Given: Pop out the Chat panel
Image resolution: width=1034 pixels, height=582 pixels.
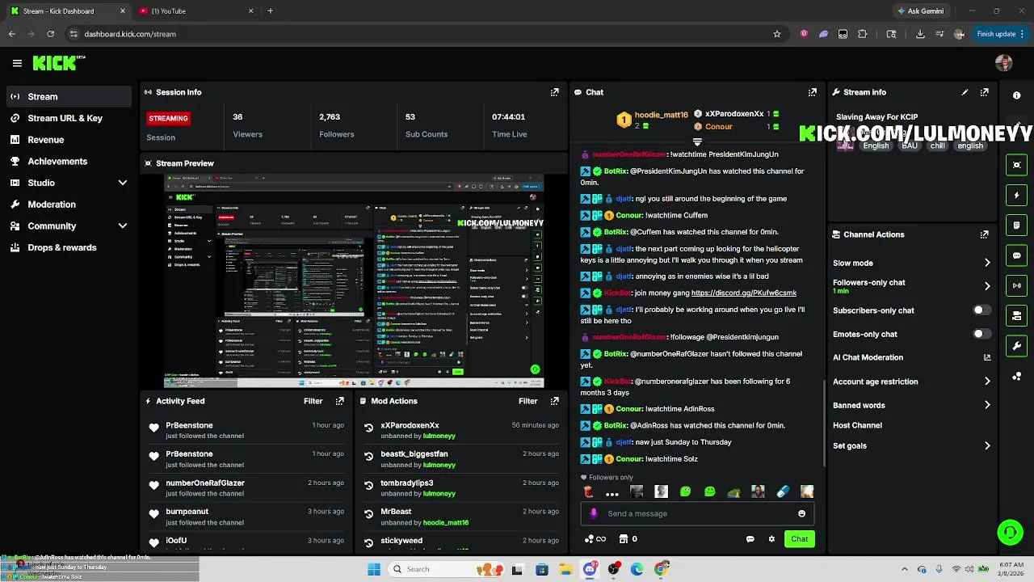Looking at the screenshot, I should (x=812, y=92).
